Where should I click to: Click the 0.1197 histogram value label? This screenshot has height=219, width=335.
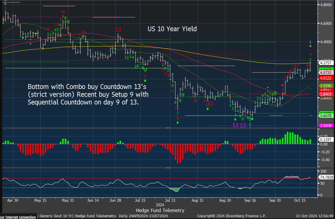point(326,140)
